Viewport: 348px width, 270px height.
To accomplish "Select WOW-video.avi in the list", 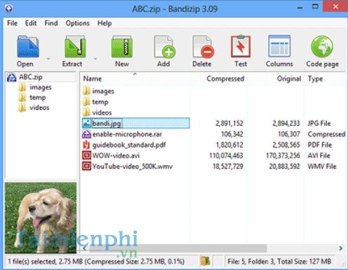I will point(116,155).
